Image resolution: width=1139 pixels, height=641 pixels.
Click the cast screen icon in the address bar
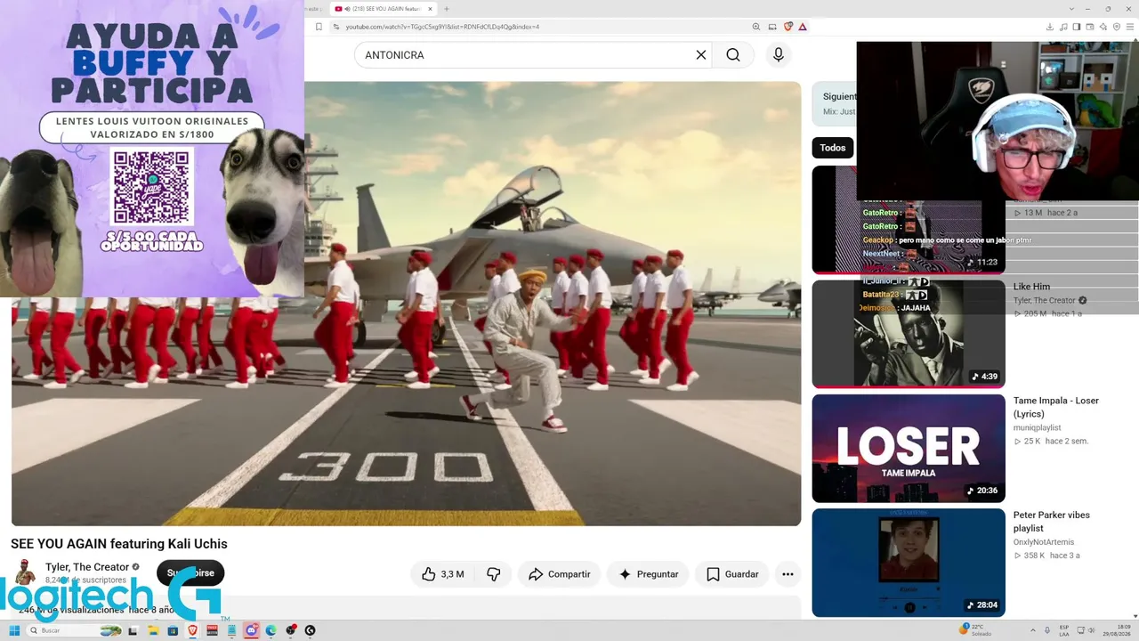pyautogui.click(x=772, y=27)
